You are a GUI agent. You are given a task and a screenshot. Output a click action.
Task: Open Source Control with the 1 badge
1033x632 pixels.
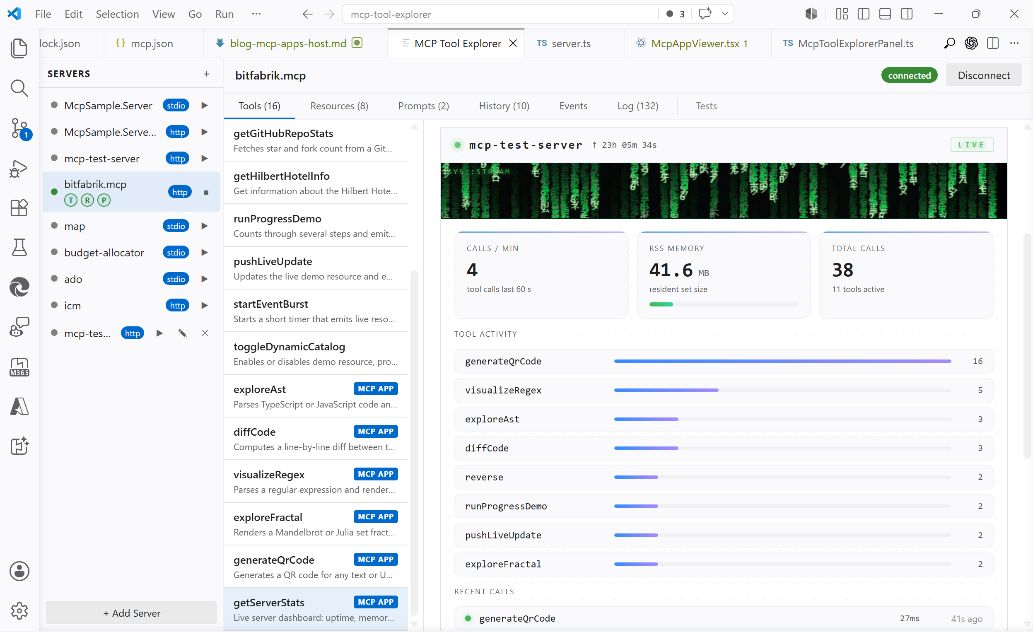tap(19, 128)
